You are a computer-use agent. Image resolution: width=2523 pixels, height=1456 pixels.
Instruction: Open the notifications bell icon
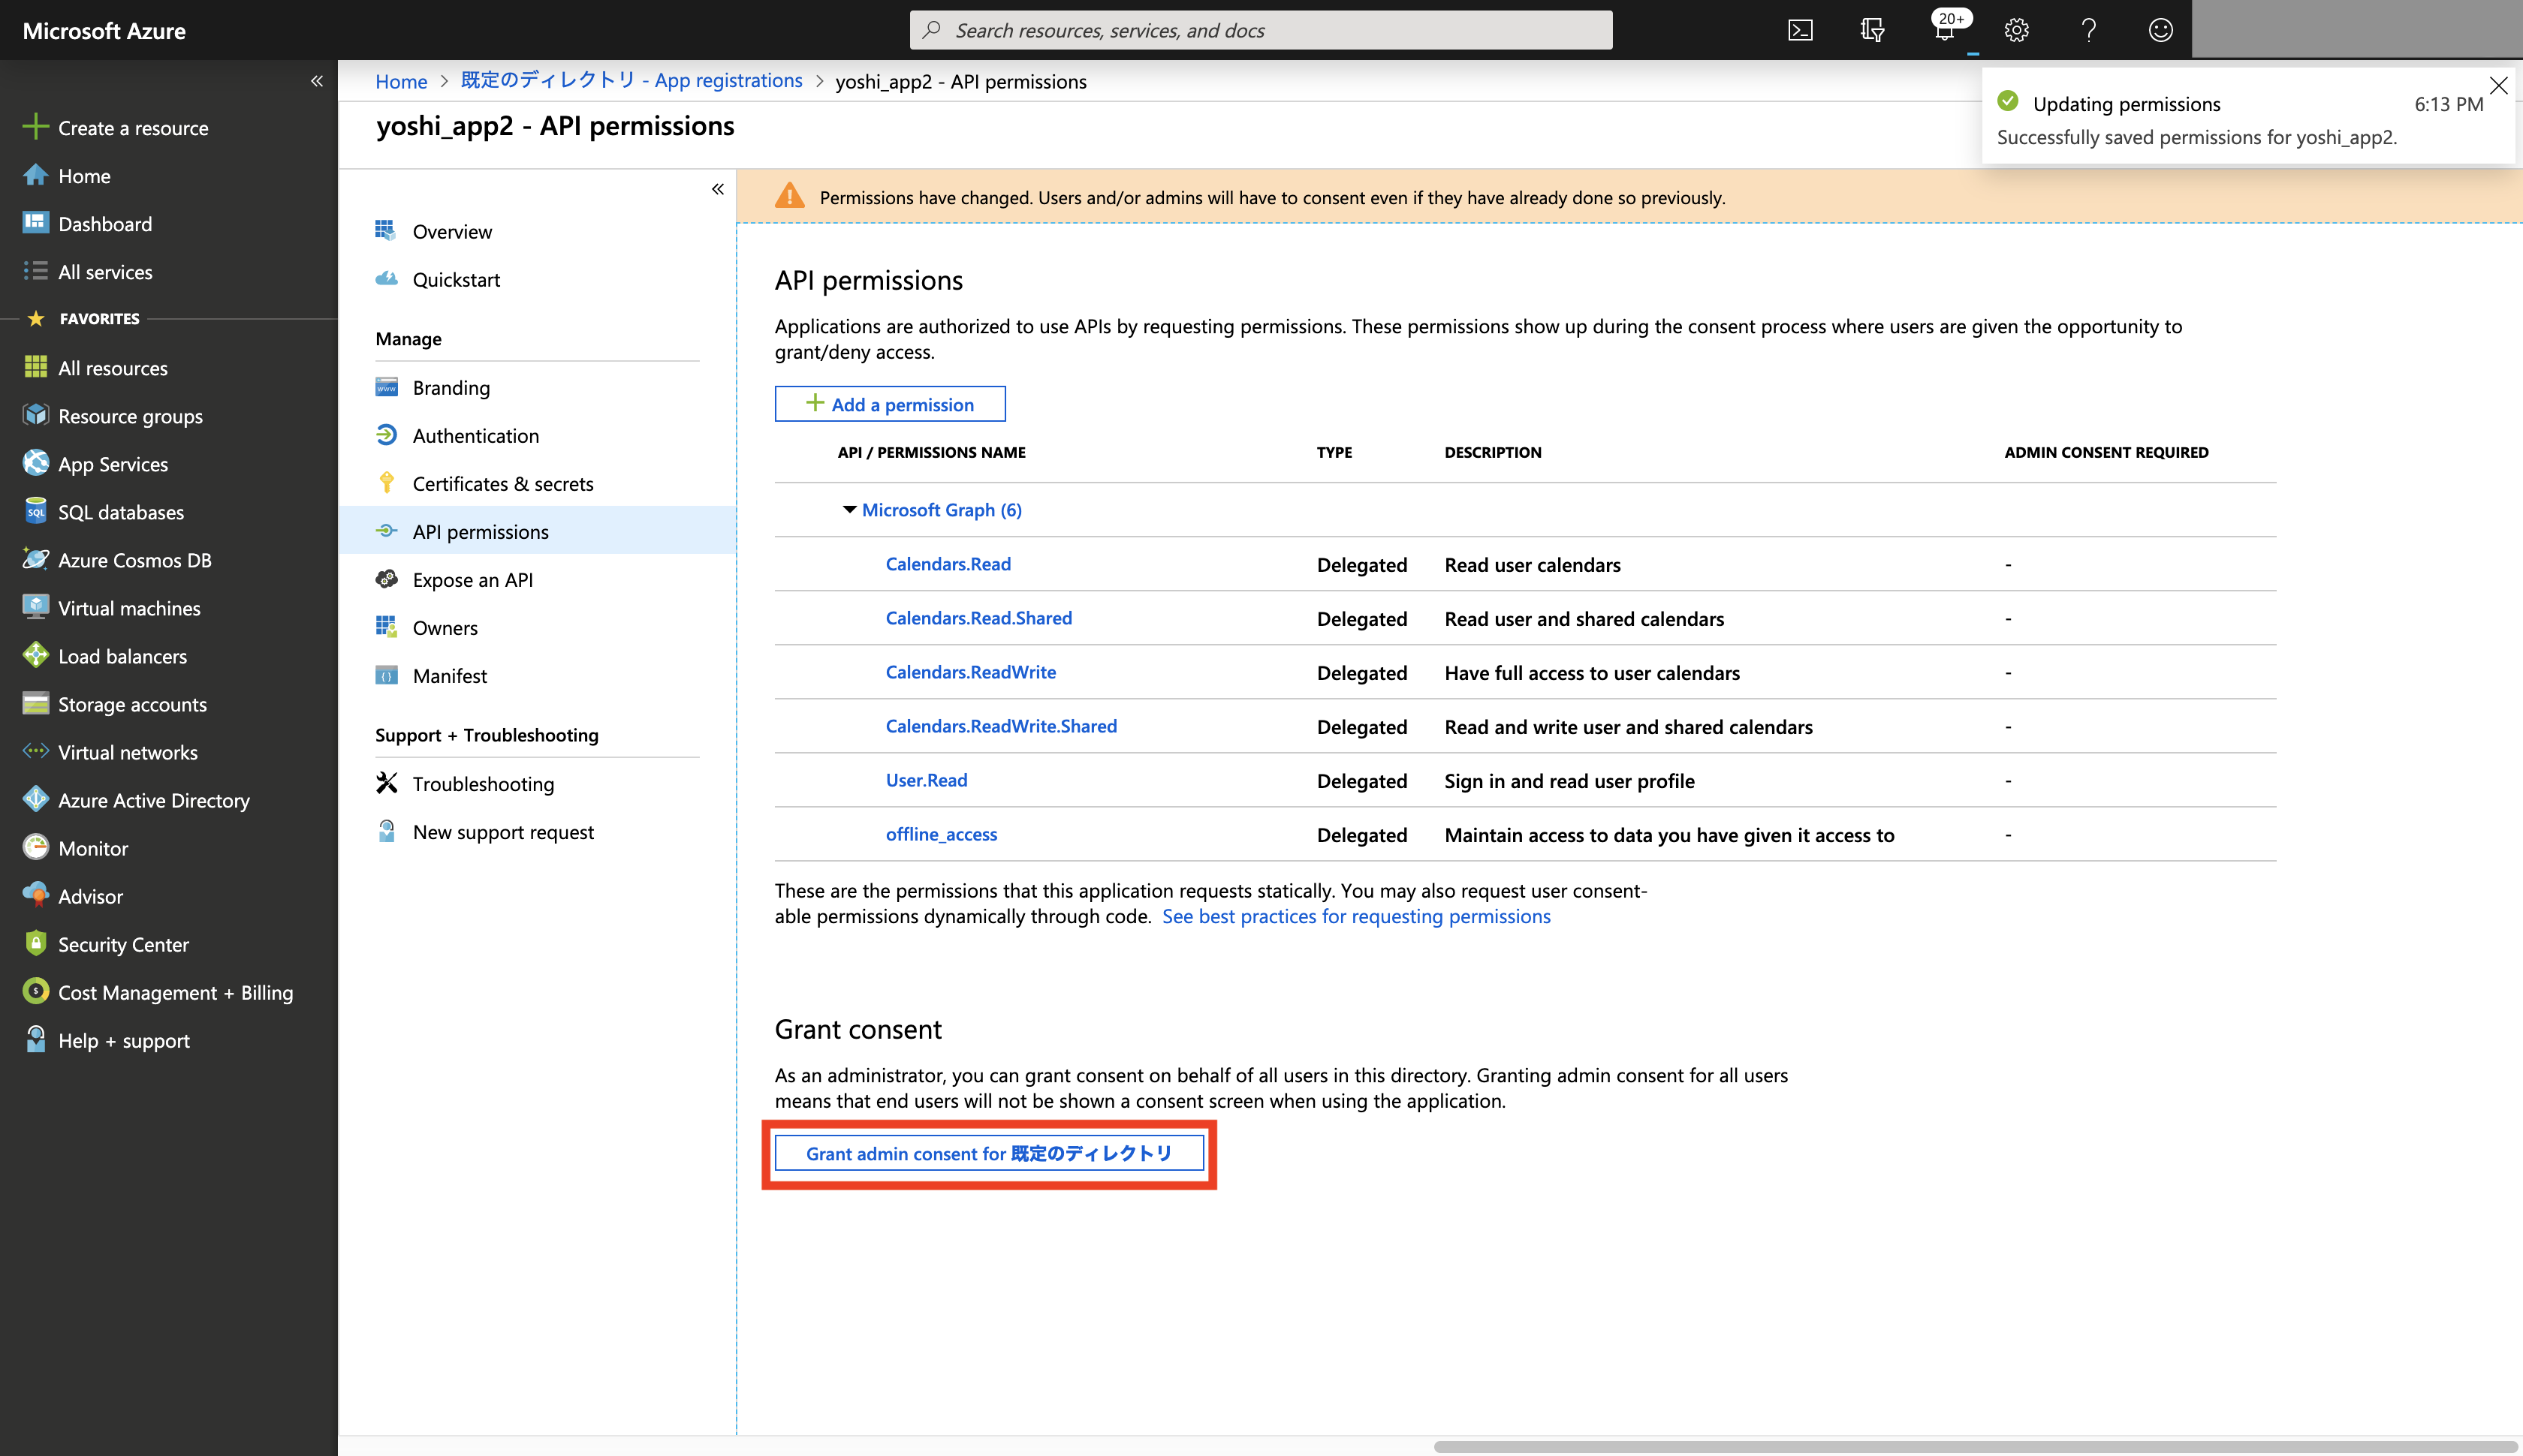pyautogui.click(x=1944, y=30)
